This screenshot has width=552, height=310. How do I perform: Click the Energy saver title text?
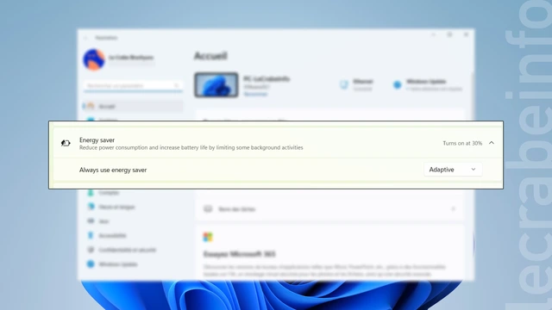click(97, 139)
